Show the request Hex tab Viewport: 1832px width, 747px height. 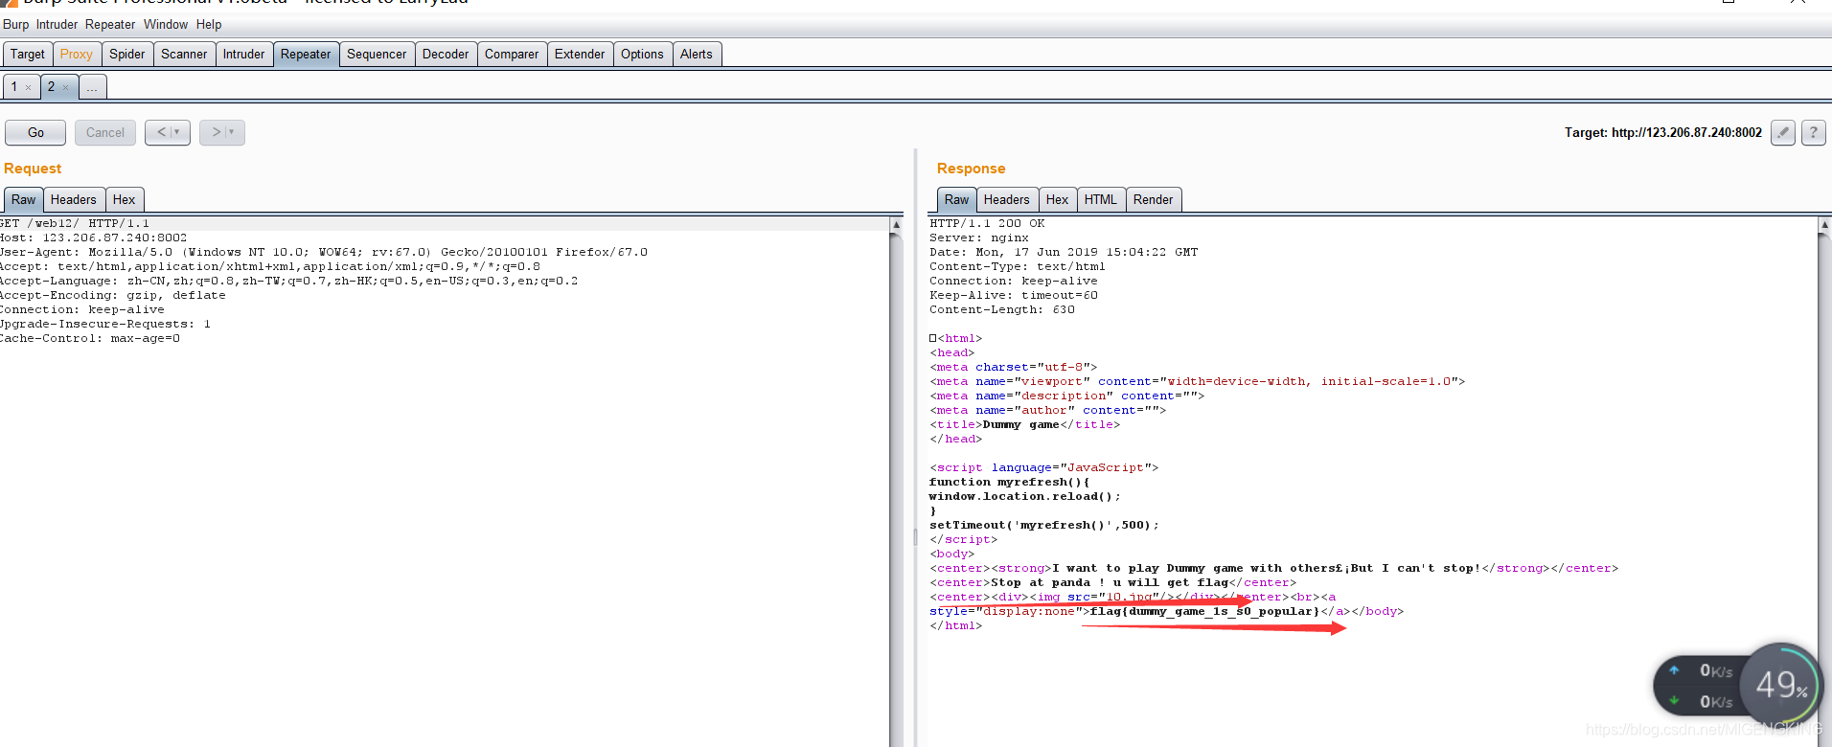pyautogui.click(x=125, y=200)
